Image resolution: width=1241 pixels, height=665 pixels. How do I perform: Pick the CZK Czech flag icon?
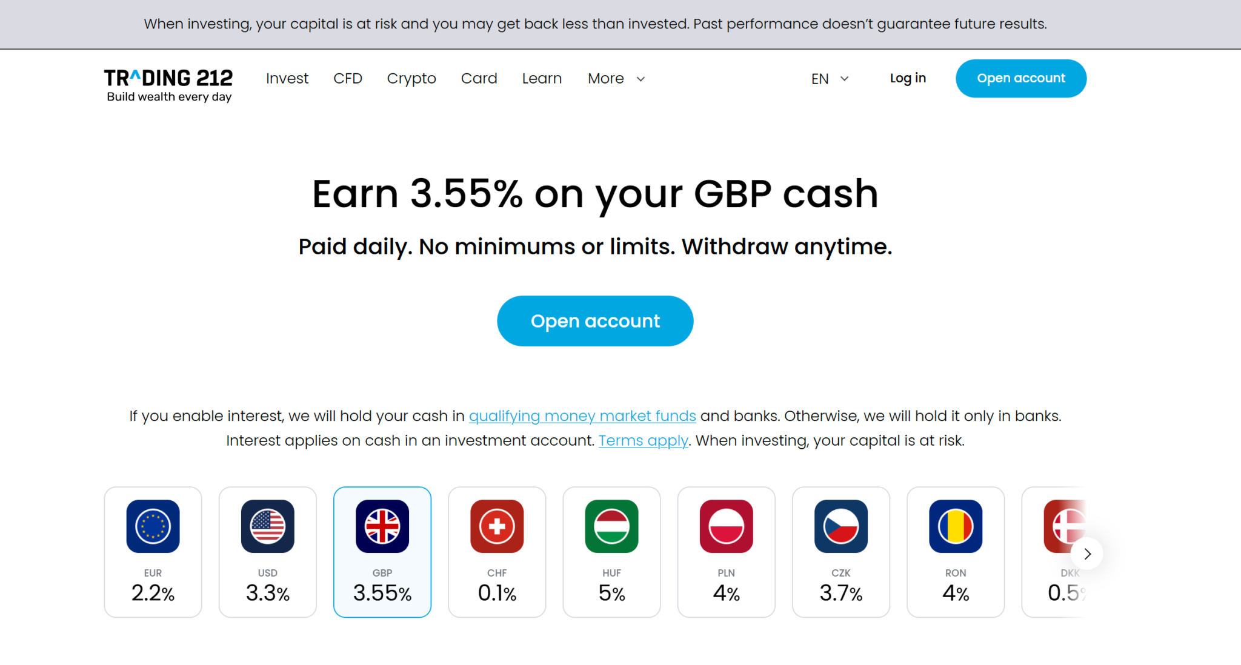[x=841, y=526]
